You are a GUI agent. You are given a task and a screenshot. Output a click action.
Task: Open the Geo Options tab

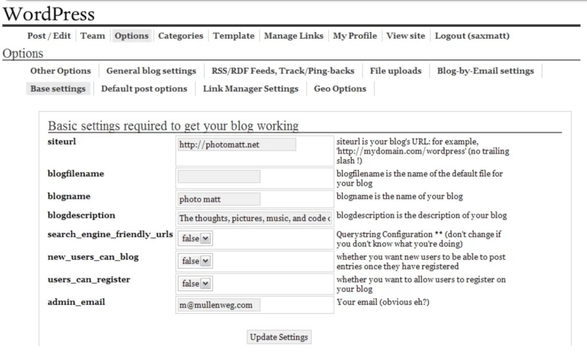coord(340,89)
